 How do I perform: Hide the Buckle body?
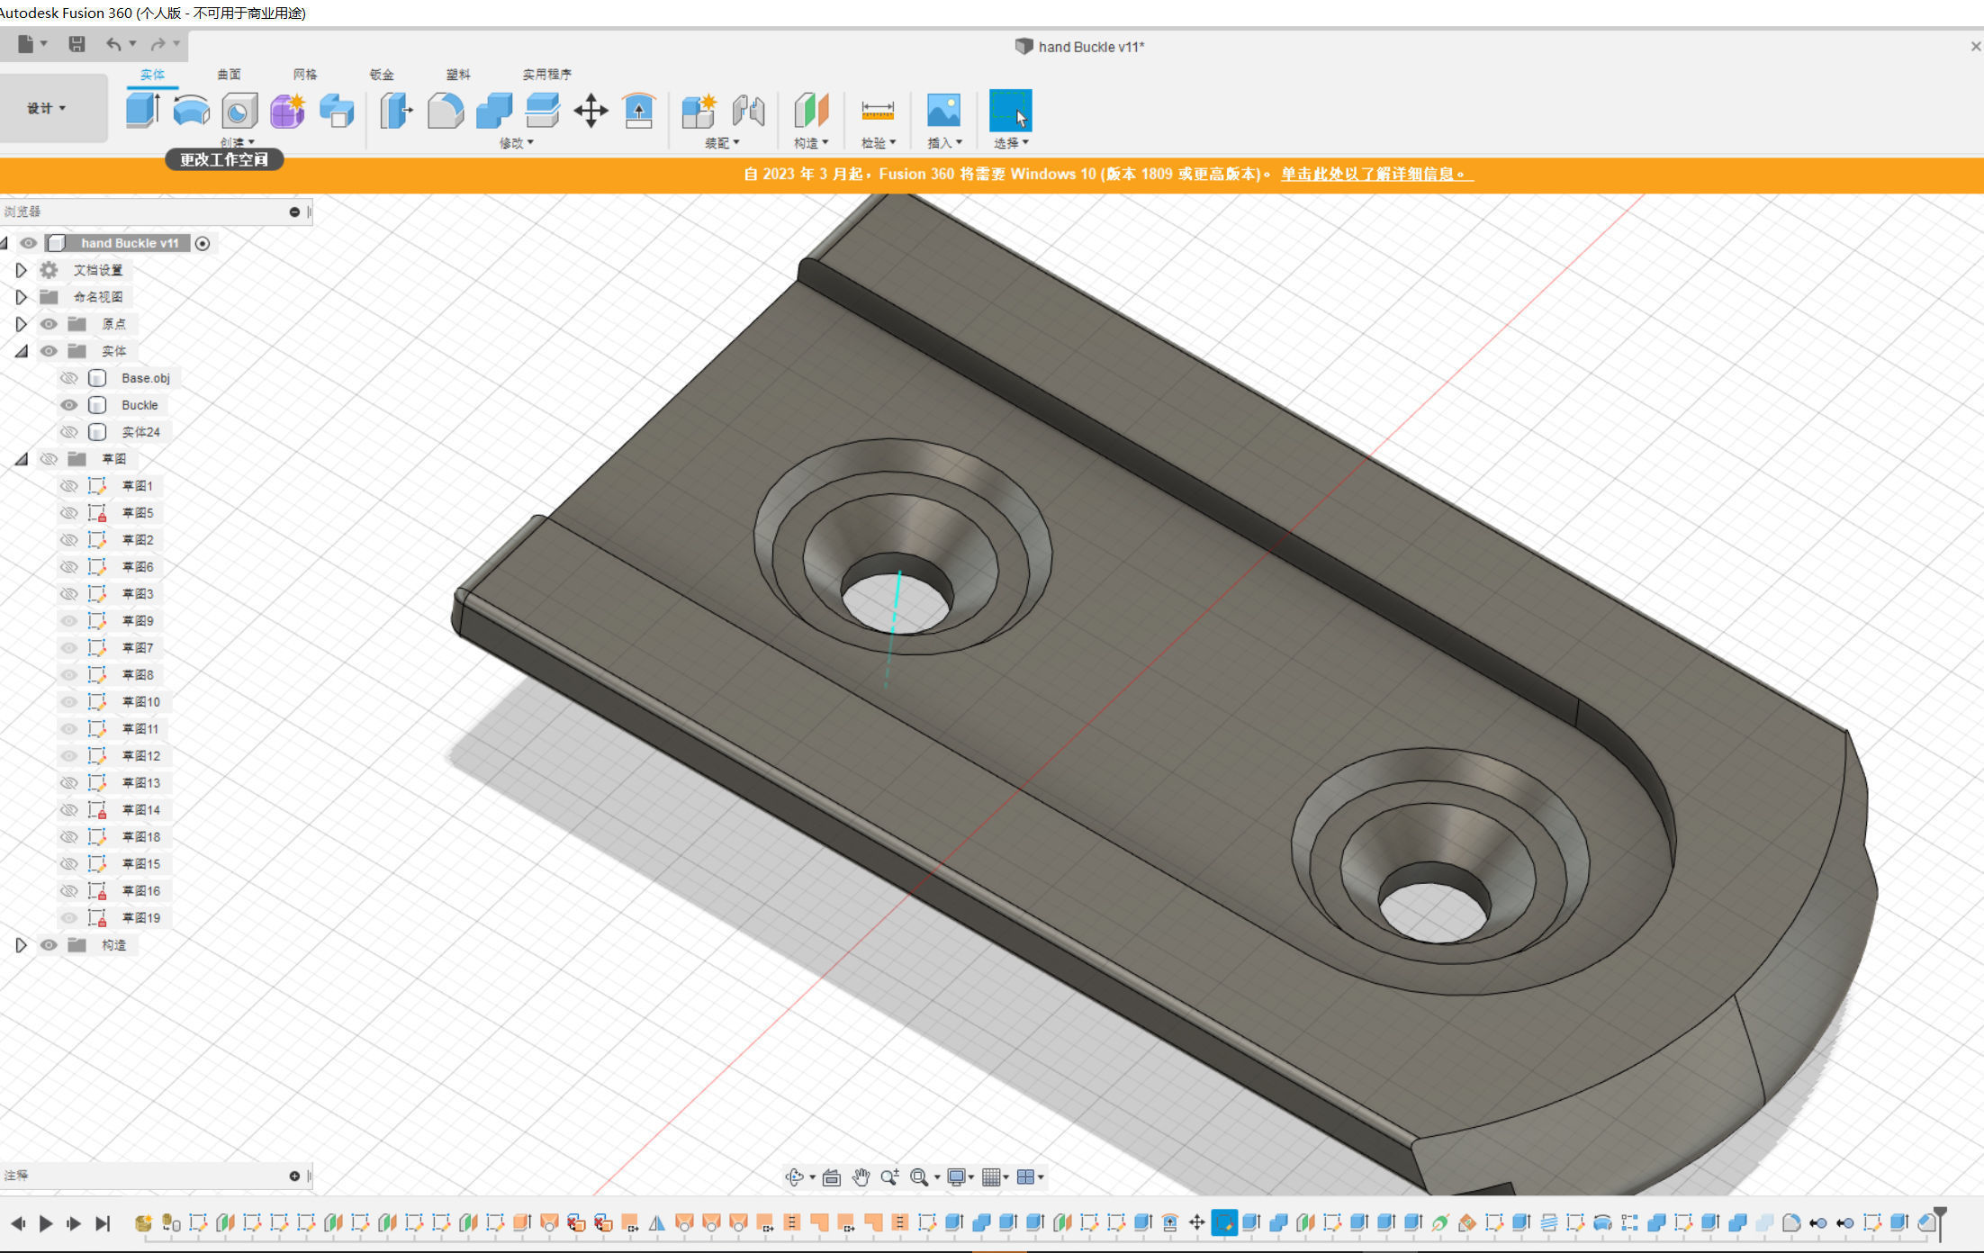point(68,405)
